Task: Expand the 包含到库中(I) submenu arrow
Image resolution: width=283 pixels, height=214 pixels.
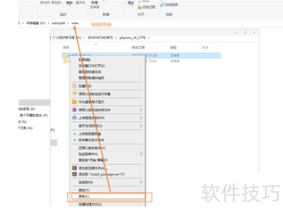Action: tap(141, 154)
